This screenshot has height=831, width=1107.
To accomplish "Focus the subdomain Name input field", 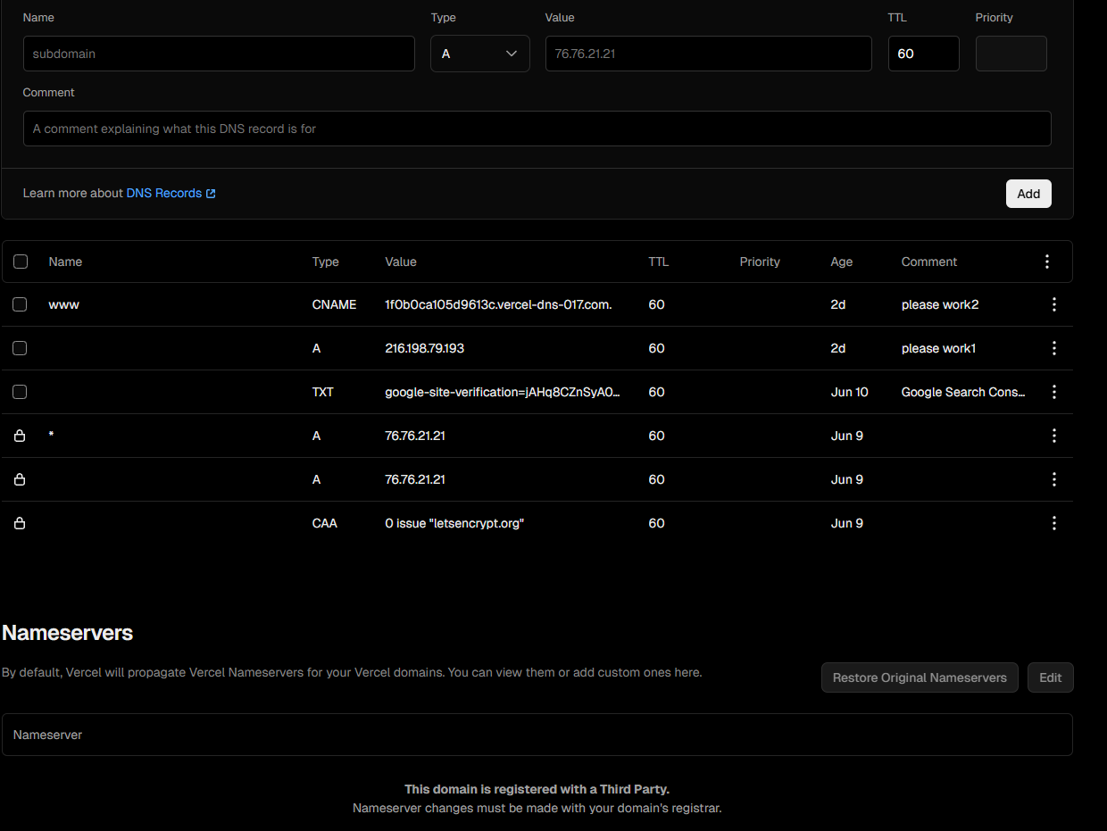I will point(219,54).
